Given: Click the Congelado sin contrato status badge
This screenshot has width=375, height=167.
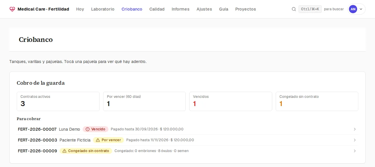Looking at the screenshot, I should click(x=86, y=151).
